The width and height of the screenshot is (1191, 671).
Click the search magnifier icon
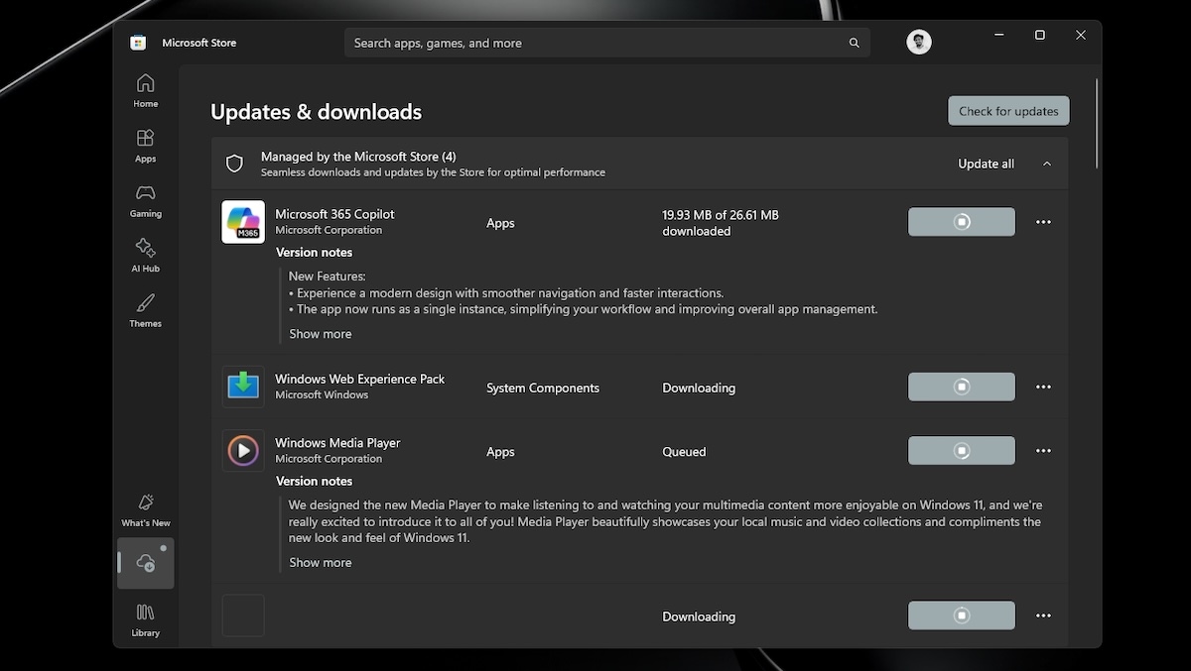click(x=854, y=43)
